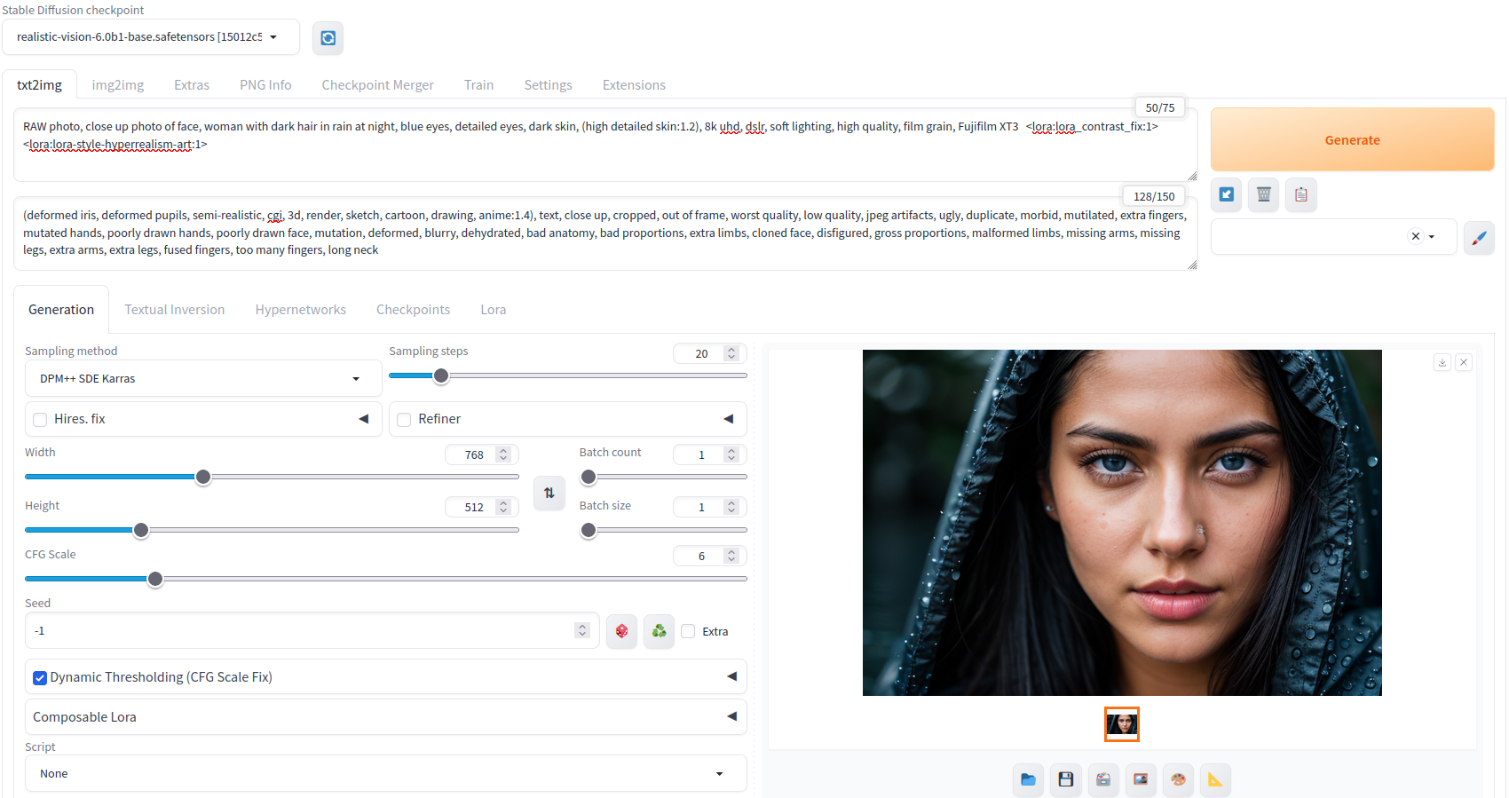Screen dimensions: 1509x798
Task: Enable the Hires. fix checkbox
Action: tap(40, 420)
